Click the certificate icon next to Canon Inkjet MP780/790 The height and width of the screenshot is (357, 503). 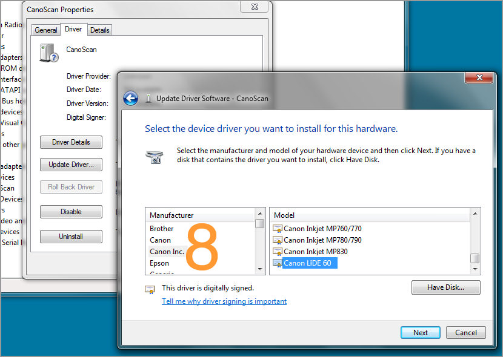pyautogui.click(x=278, y=240)
